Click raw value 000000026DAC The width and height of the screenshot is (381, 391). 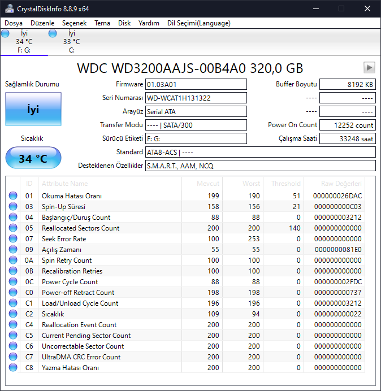pos(337,195)
